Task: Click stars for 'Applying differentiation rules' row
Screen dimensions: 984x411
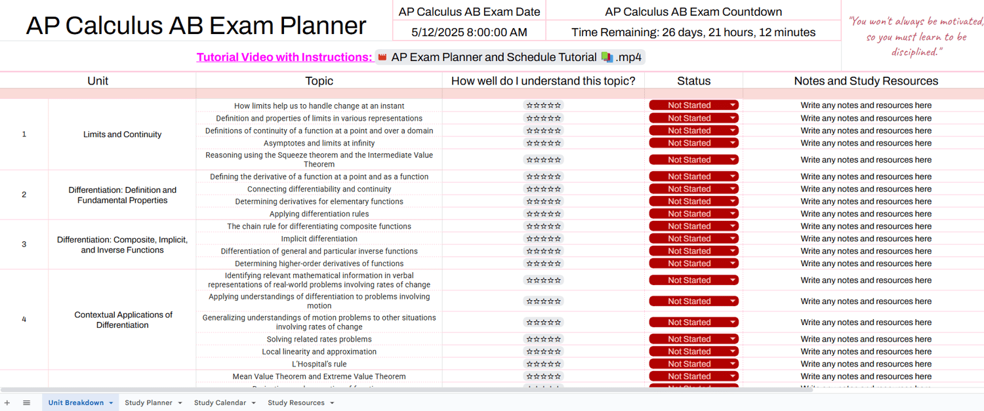Action: point(543,214)
